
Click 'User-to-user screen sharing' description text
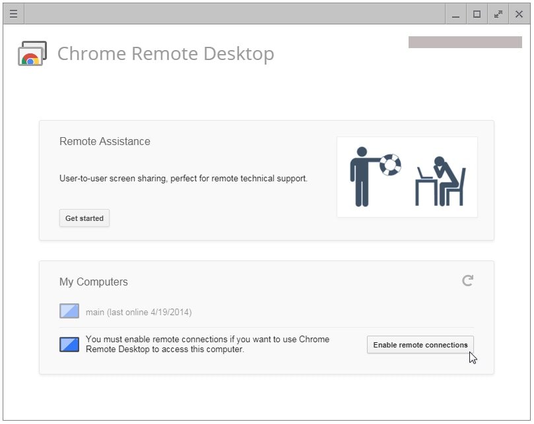pos(184,178)
